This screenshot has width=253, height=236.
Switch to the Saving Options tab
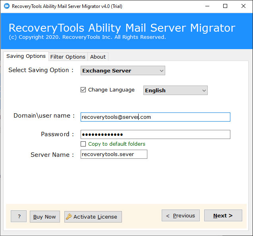coord(26,56)
